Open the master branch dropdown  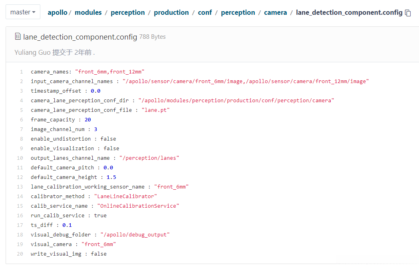point(23,12)
